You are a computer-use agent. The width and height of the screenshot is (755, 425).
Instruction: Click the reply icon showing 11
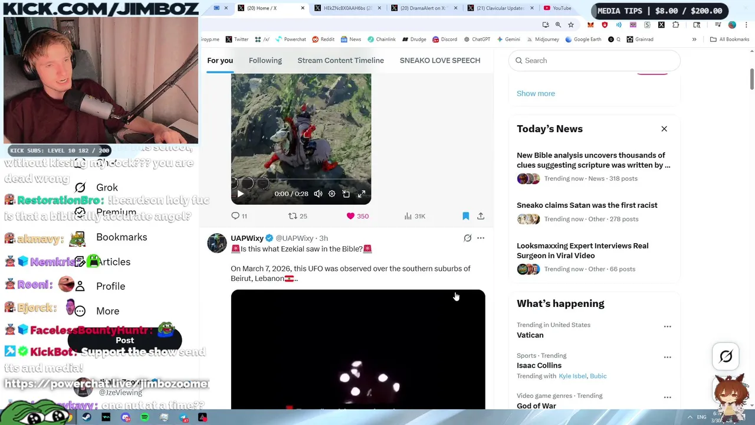(x=239, y=216)
